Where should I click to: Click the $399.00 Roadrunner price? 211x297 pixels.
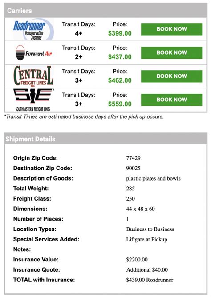(120, 33)
